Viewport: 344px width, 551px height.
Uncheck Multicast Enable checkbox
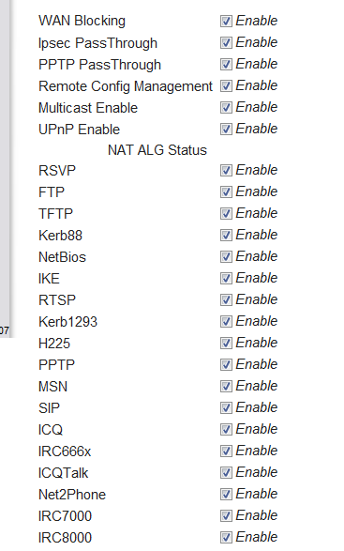point(226,108)
